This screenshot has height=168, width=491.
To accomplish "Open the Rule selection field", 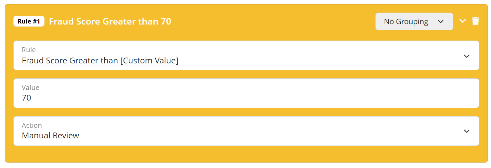I will 246,56.
